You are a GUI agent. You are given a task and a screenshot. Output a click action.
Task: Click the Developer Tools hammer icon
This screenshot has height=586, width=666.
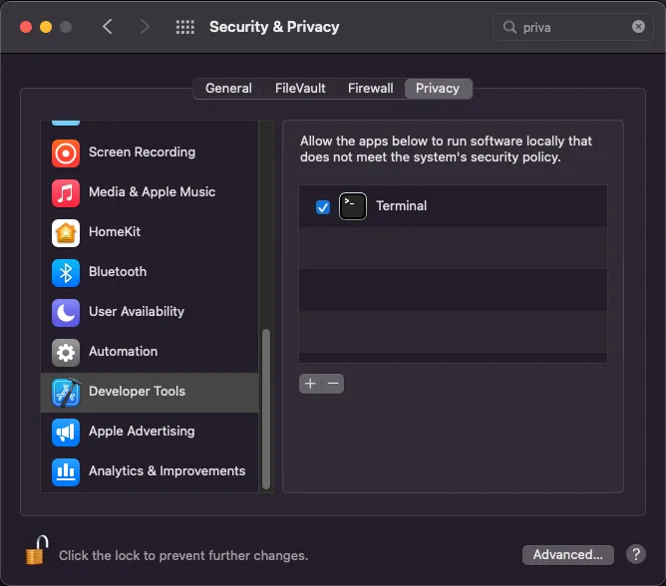click(66, 393)
